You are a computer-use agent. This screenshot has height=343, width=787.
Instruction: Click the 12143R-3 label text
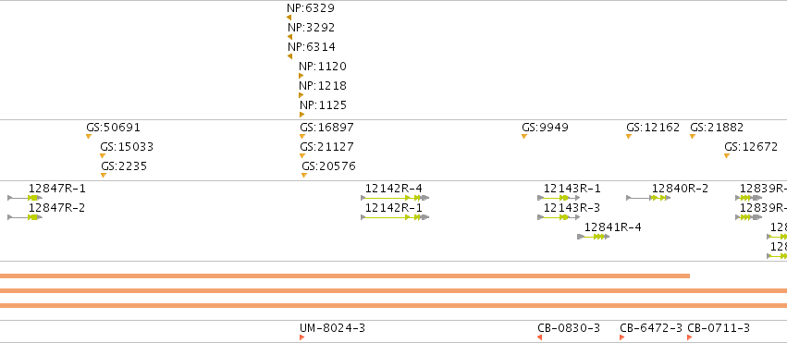click(x=572, y=208)
